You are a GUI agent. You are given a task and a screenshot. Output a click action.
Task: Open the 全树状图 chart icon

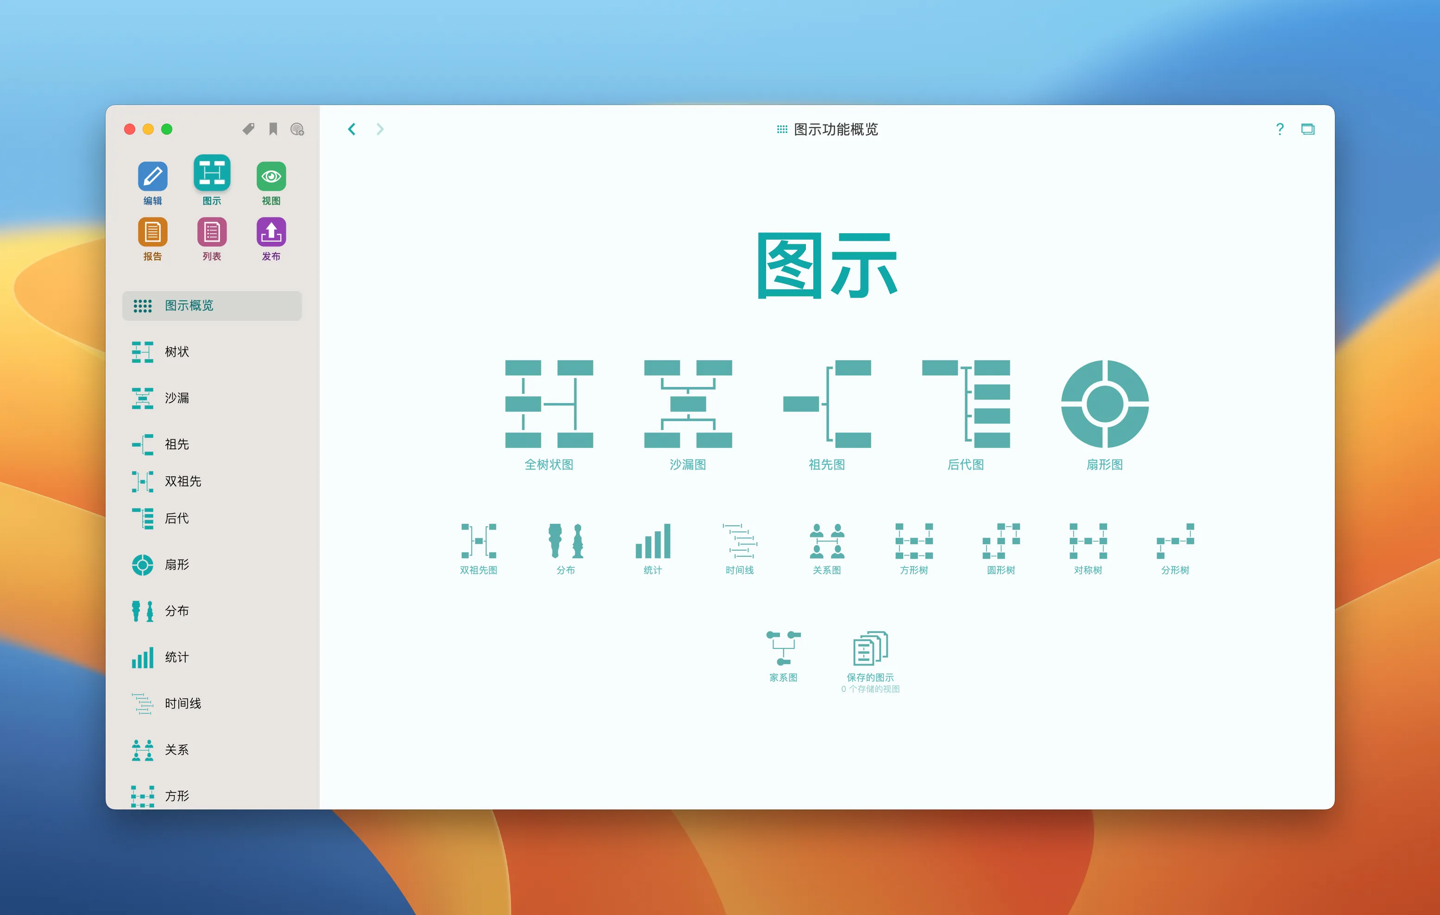pos(548,406)
